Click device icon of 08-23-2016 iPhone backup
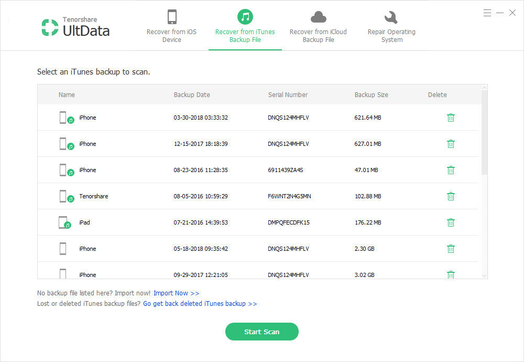Image resolution: width=524 pixels, height=362 pixels. click(x=67, y=170)
